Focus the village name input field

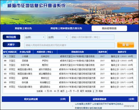coord(92,37)
